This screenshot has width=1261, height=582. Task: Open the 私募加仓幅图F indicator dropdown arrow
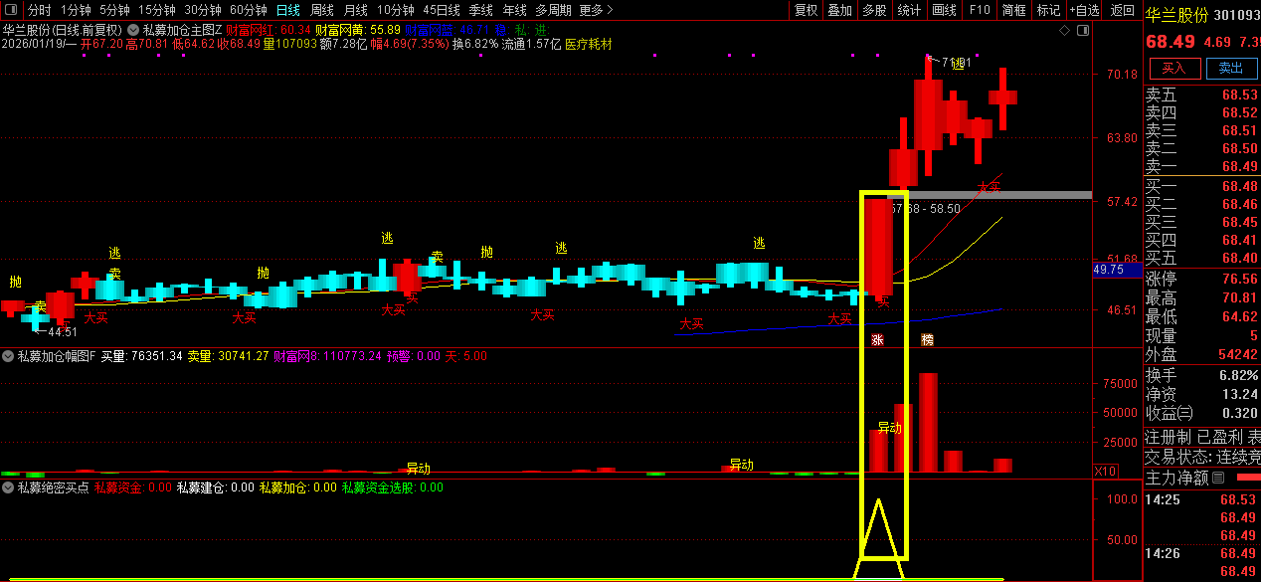(x=8, y=355)
